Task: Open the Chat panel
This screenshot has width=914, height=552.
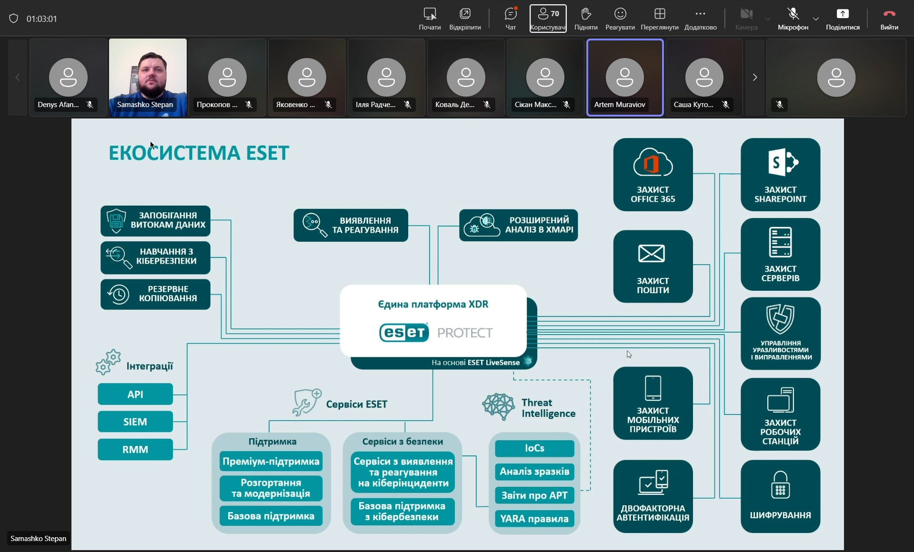Action: (511, 18)
